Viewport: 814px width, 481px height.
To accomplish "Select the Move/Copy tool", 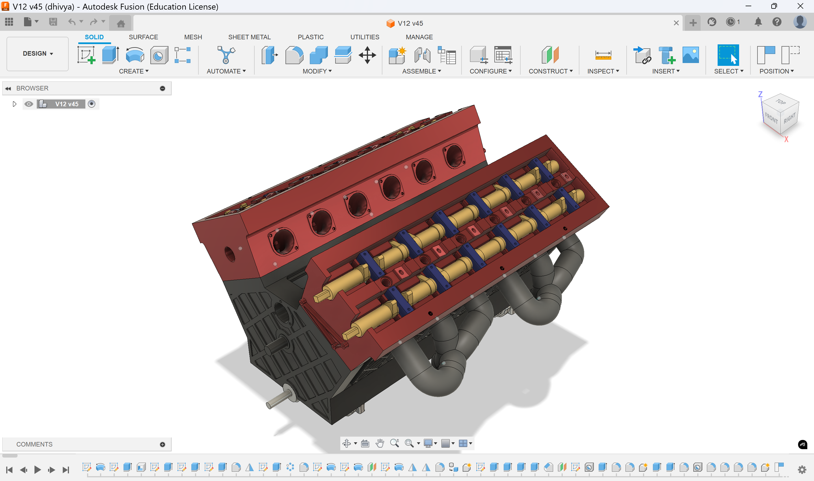I will click(367, 55).
